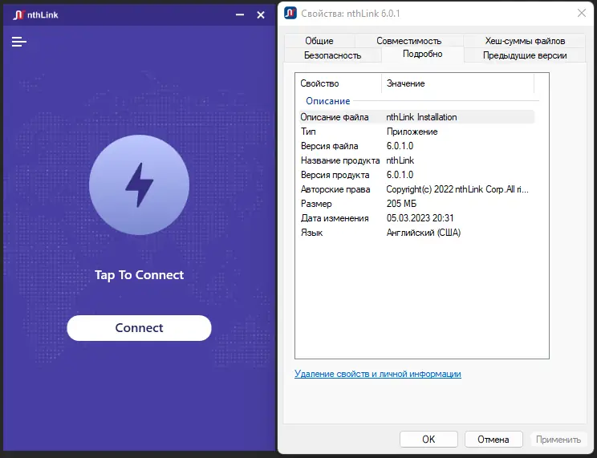Click the Copyright(c) 2022 nthLink value

coord(457,189)
